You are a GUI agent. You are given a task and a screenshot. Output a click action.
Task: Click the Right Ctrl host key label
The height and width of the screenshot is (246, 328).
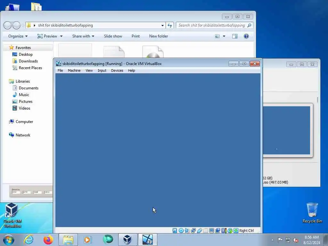click(247, 231)
